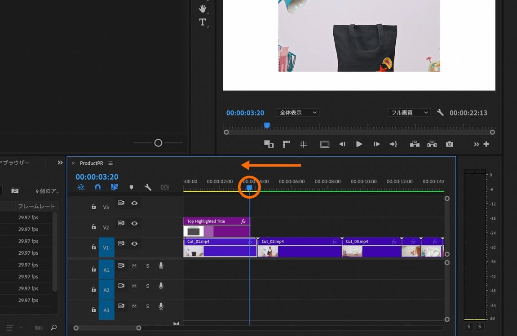This screenshot has width=517, height=336.
Task: Select the Top Highlighted Title clip
Action: (217, 227)
